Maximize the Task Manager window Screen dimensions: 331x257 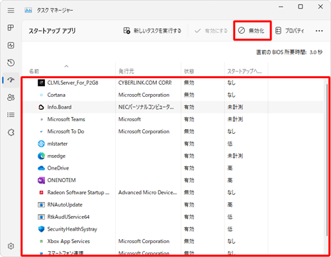[x=301, y=7]
